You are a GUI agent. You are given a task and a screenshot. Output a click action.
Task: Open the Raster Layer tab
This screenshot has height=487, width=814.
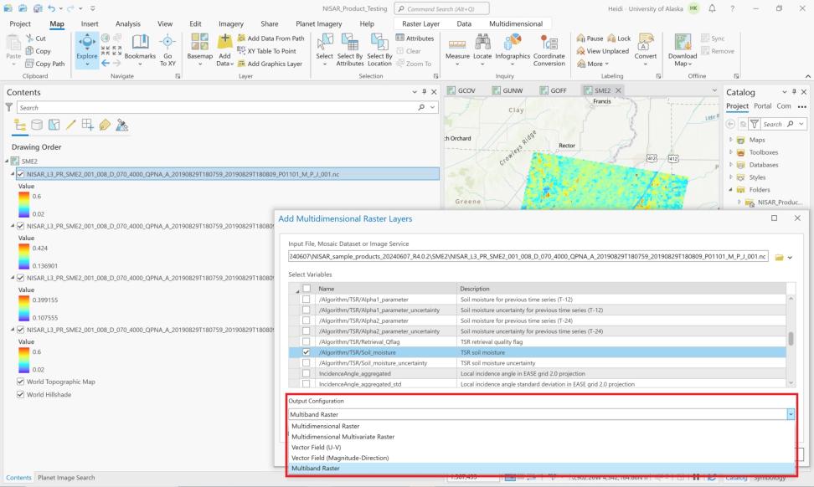(x=420, y=24)
